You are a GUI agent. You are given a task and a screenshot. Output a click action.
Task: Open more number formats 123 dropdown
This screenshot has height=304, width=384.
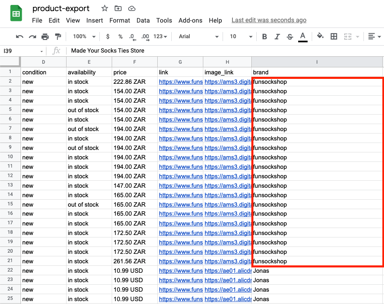point(160,37)
